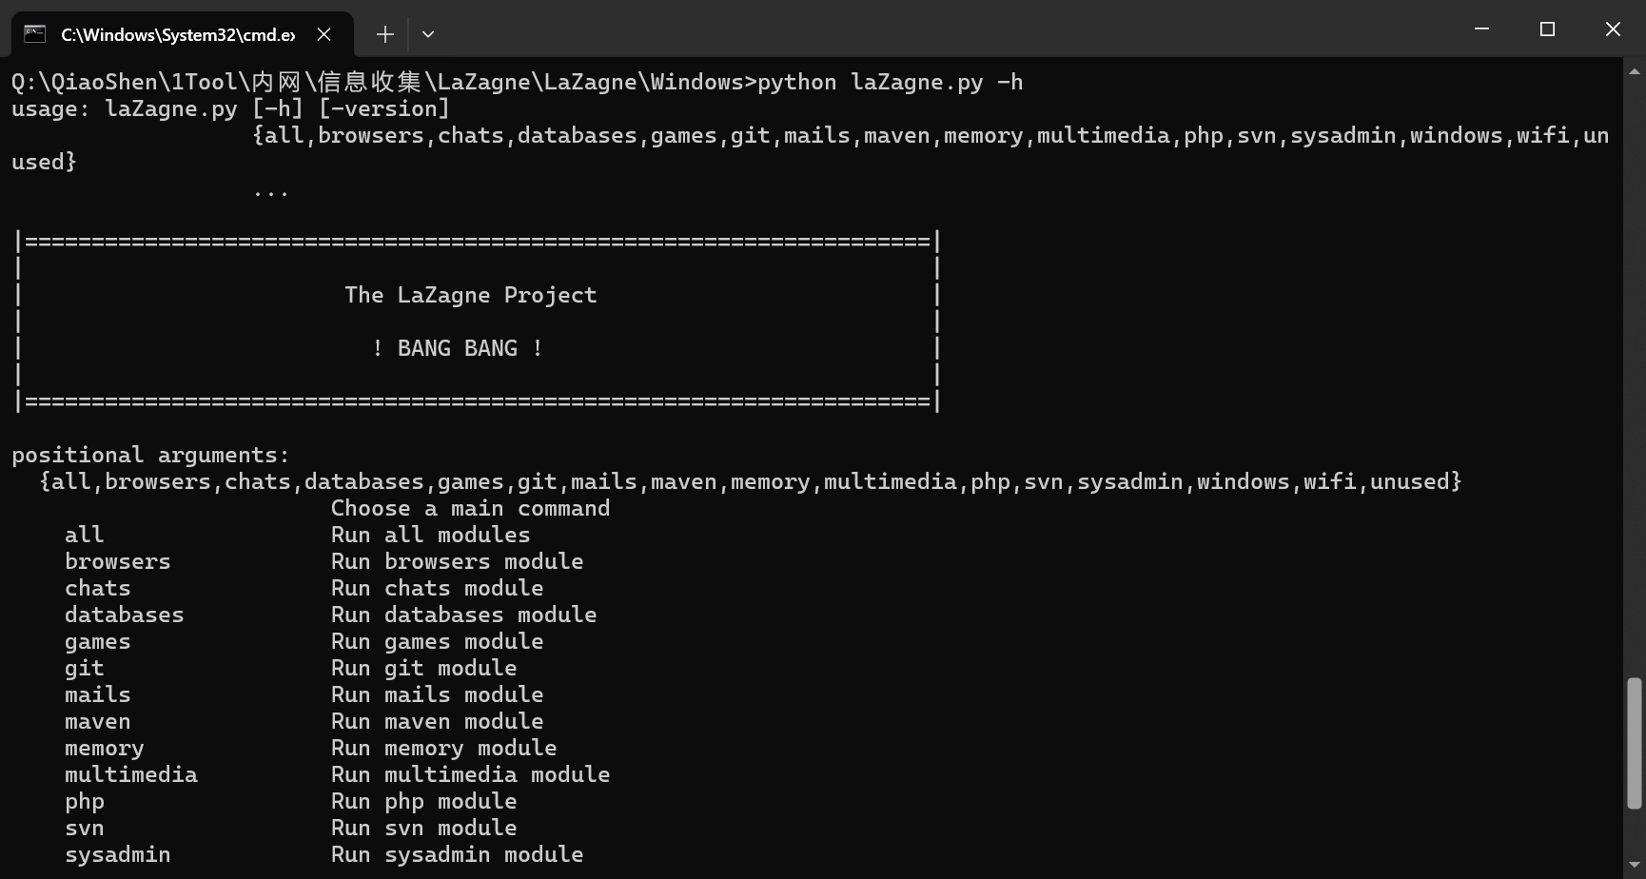Click the scrollbar up arrow
Screen dimensions: 1646x879
[1635, 71]
